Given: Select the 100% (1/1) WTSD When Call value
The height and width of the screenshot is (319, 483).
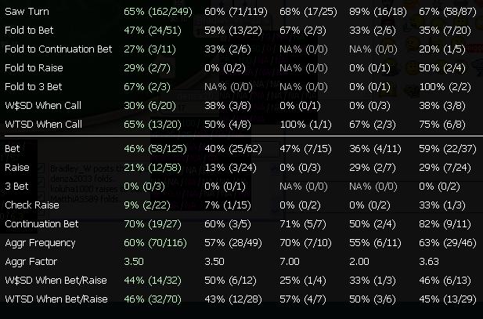Looking at the screenshot, I should click(x=305, y=125).
